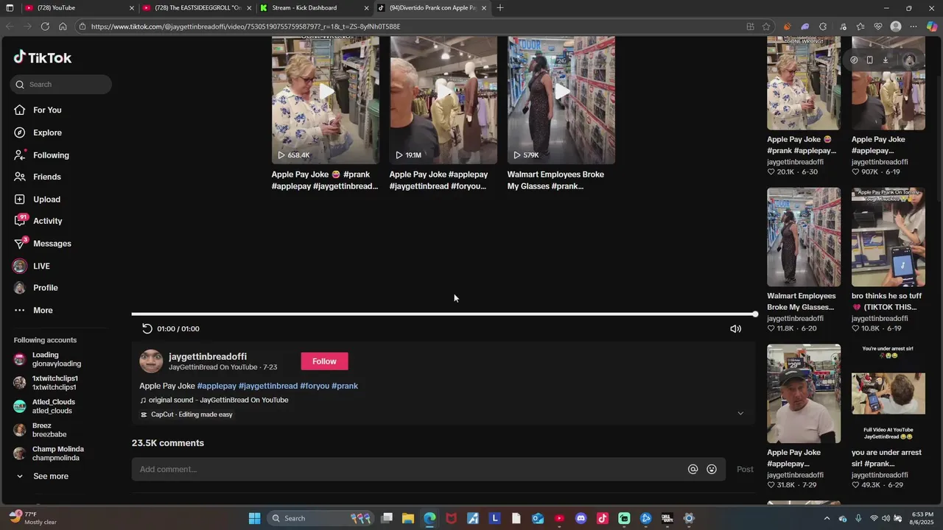
Task: Play the 658.4K views suggested video
Action: [325, 100]
